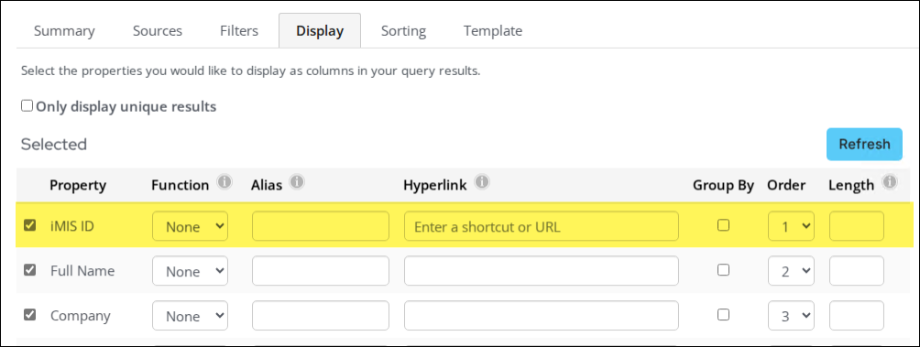Go to the Template tab

493,30
